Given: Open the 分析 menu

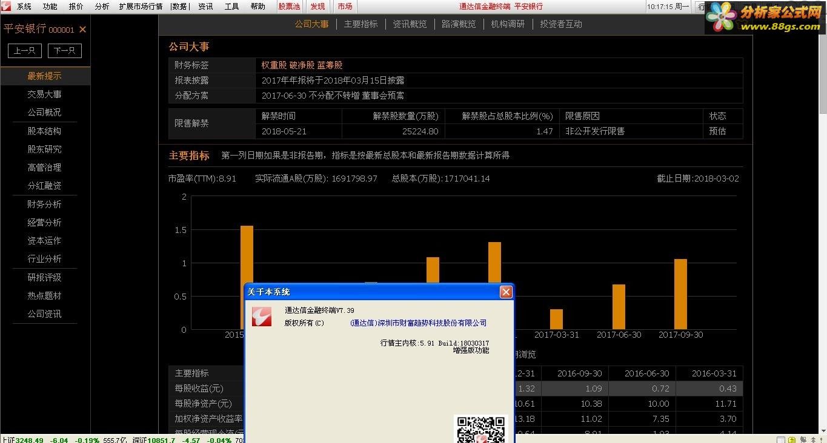Looking at the screenshot, I should tap(102, 7).
